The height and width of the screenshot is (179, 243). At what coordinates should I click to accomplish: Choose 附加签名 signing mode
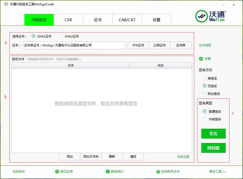pyautogui.click(x=205, y=93)
